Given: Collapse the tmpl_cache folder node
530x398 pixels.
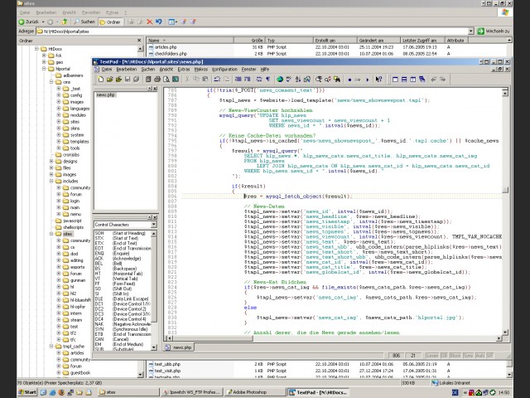Looking at the screenshot, I should [x=51, y=347].
